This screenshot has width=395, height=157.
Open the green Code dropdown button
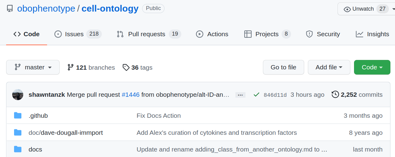click(372, 67)
